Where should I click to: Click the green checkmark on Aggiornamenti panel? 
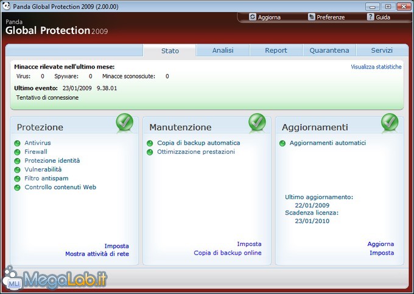pyautogui.click(x=390, y=122)
